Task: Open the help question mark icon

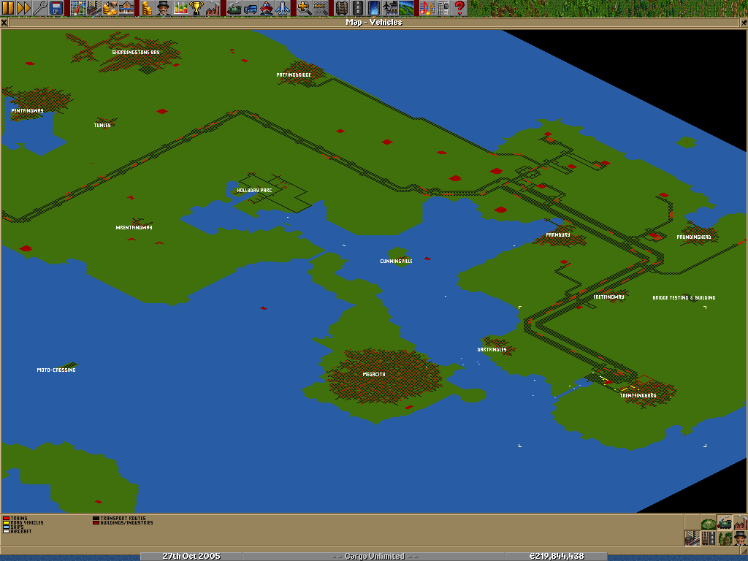Action: click(459, 8)
